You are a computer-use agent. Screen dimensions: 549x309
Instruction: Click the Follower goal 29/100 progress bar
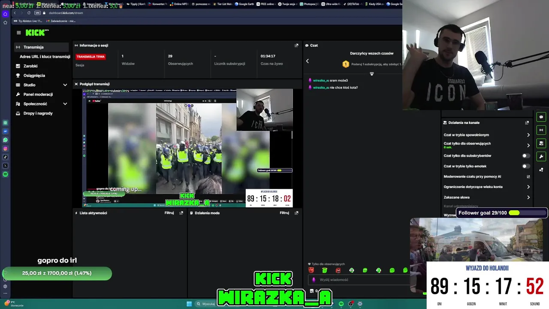[x=501, y=213]
